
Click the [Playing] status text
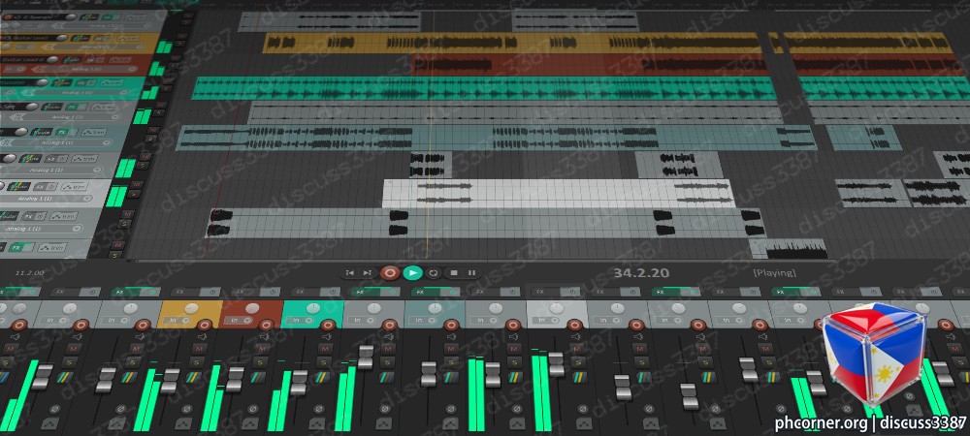pos(774,272)
